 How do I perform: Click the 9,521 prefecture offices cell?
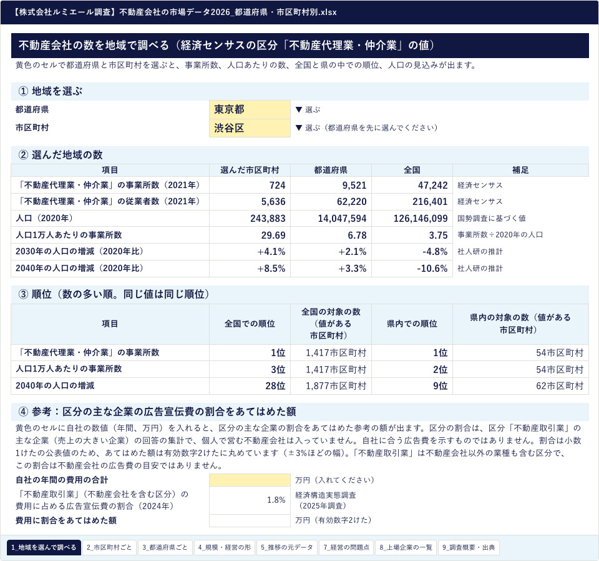pyautogui.click(x=331, y=185)
